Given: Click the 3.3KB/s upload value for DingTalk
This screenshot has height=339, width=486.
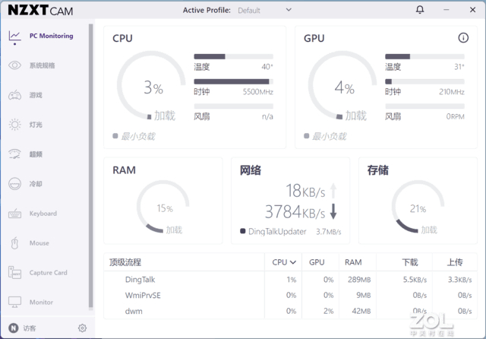Looking at the screenshot, I should (459, 280).
